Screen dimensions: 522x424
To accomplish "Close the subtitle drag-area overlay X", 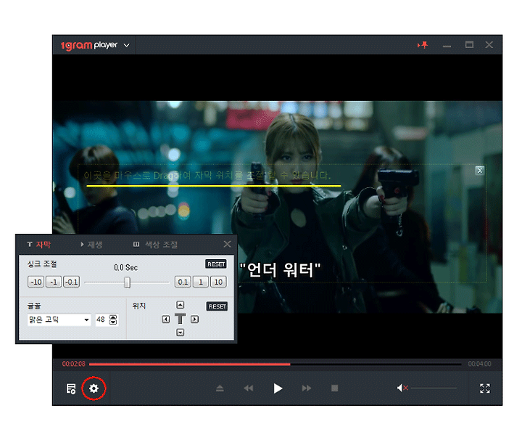I will point(480,171).
